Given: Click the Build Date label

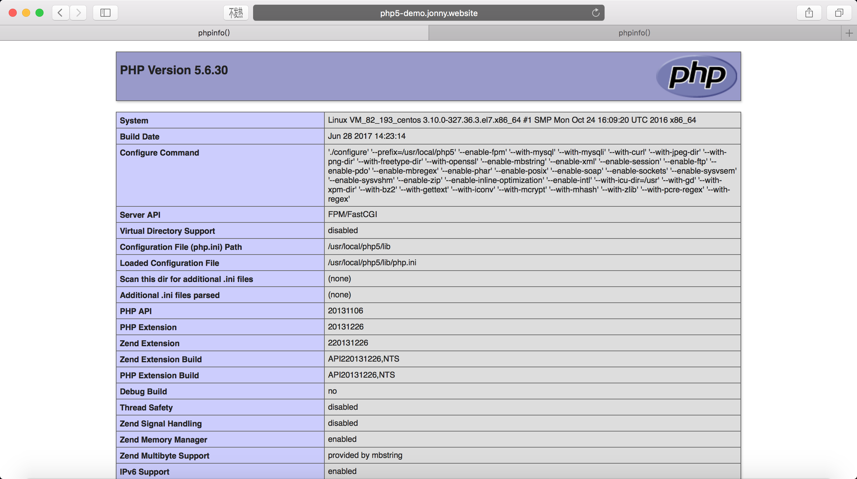Looking at the screenshot, I should point(140,136).
